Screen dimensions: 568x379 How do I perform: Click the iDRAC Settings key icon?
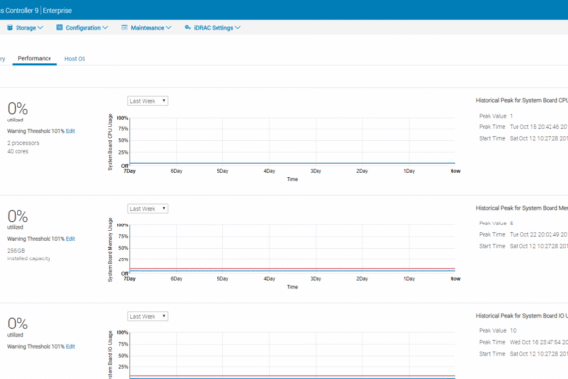point(188,27)
